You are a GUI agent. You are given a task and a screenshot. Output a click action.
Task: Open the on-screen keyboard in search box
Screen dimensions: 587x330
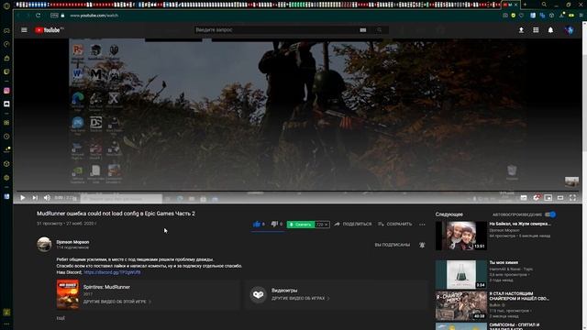[x=363, y=30]
